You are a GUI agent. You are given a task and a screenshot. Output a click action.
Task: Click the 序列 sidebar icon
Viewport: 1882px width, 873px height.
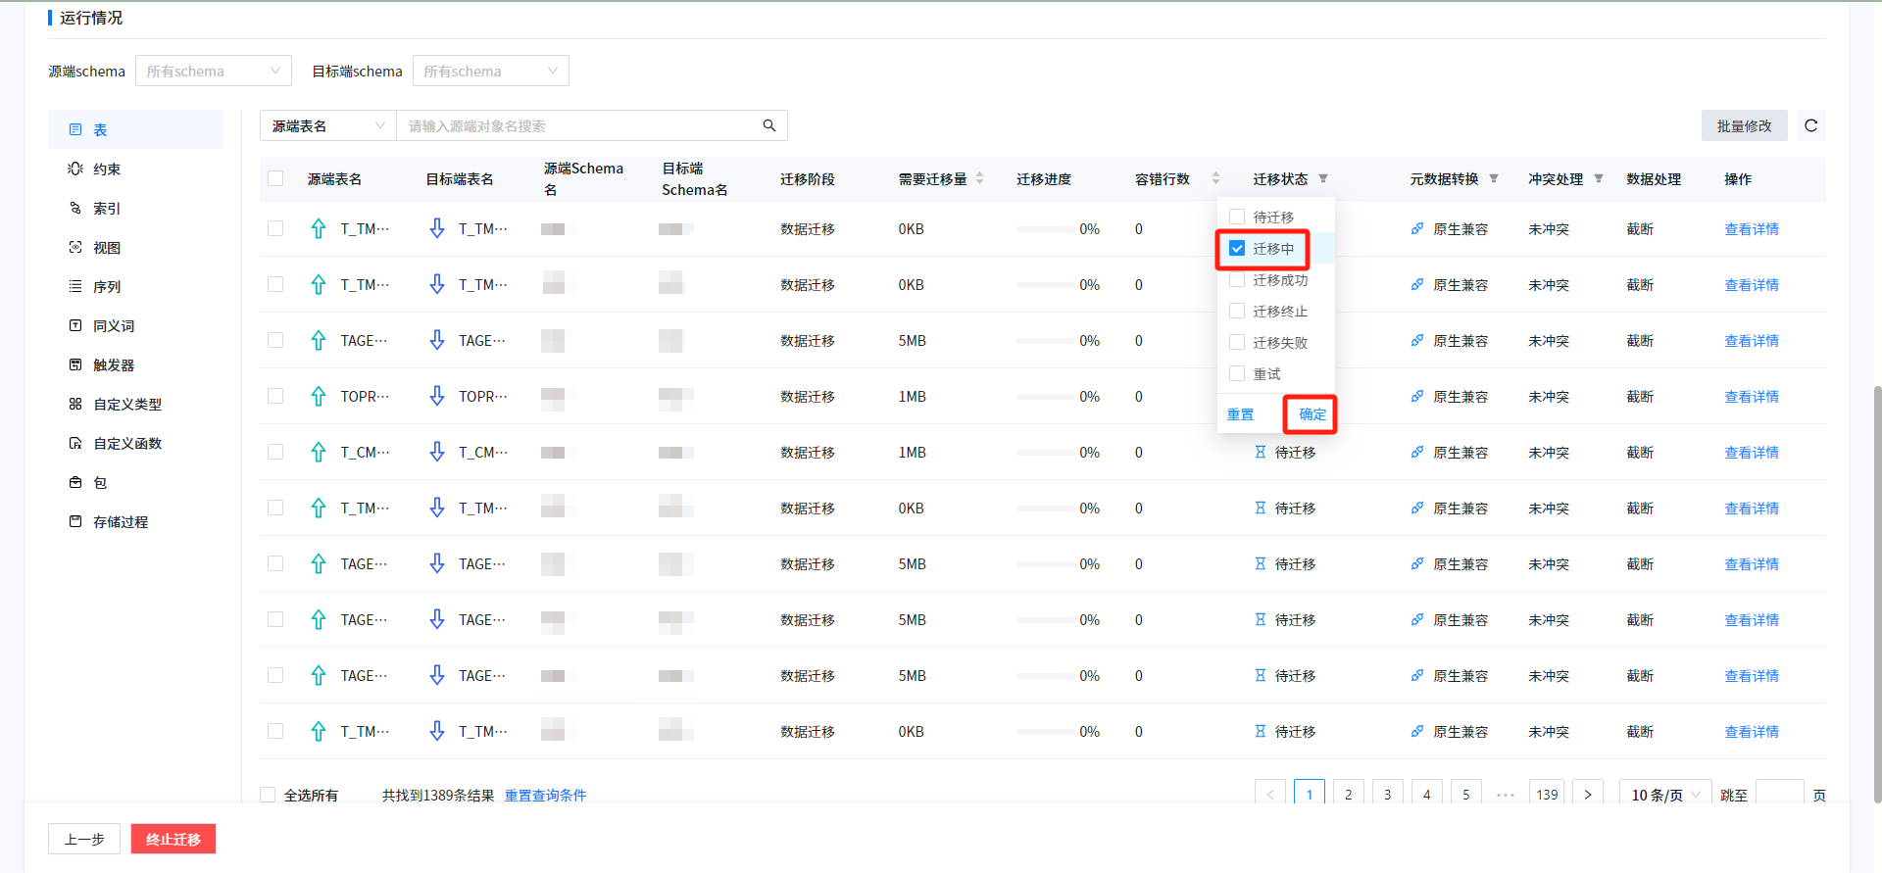[x=75, y=286]
